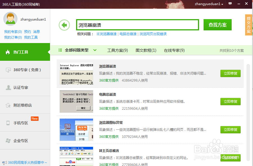The width and height of the screenshot is (253, 166).
Task: Open related question 电脑总崩溃
Action: 128,34
